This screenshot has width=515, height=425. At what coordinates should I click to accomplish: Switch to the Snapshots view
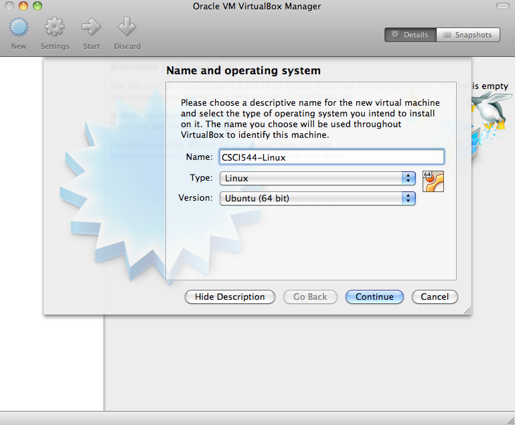click(468, 35)
